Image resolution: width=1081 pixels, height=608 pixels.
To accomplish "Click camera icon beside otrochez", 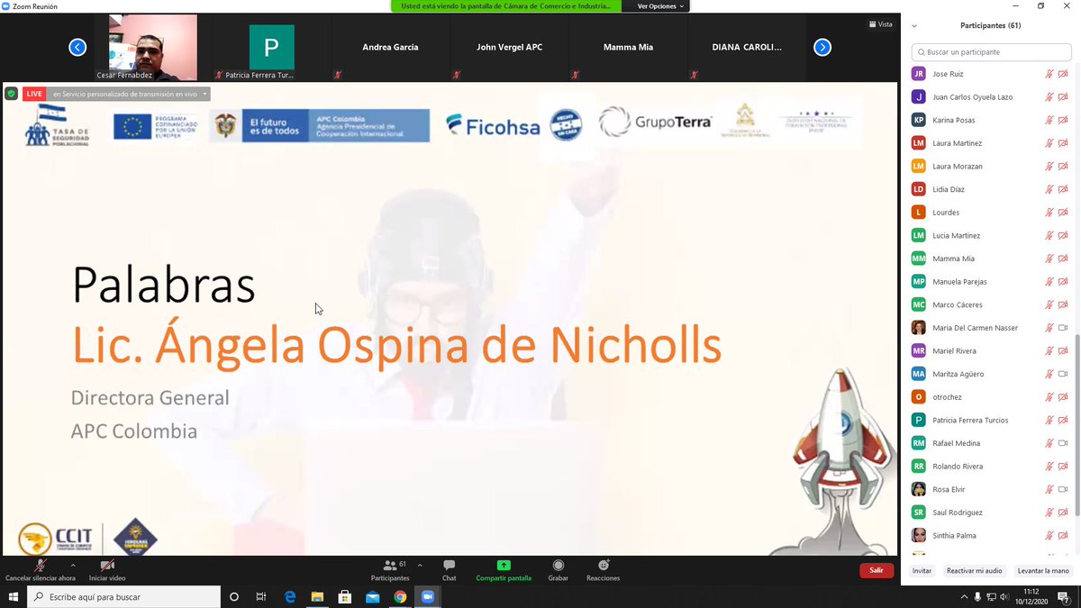I will 1062,397.
